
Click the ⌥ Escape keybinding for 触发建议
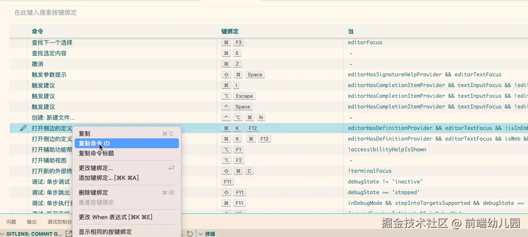[x=238, y=96]
